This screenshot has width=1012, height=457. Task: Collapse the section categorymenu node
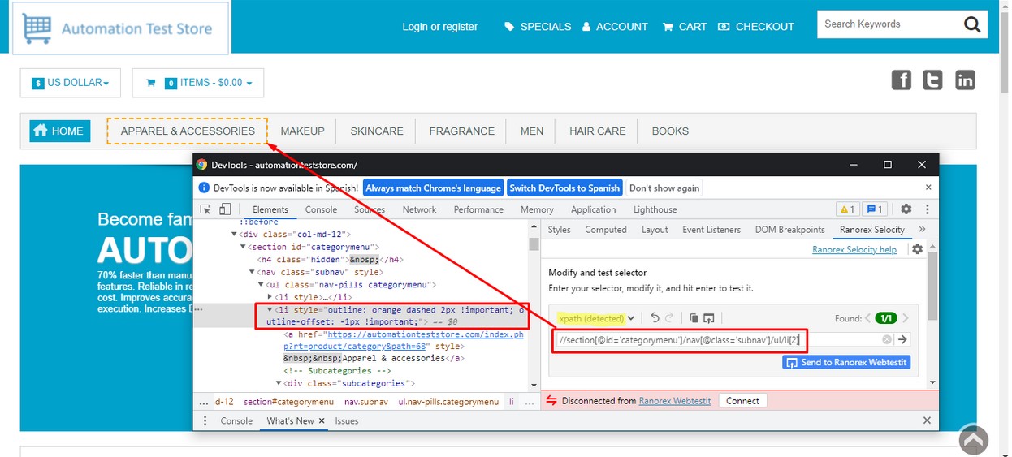(243, 247)
